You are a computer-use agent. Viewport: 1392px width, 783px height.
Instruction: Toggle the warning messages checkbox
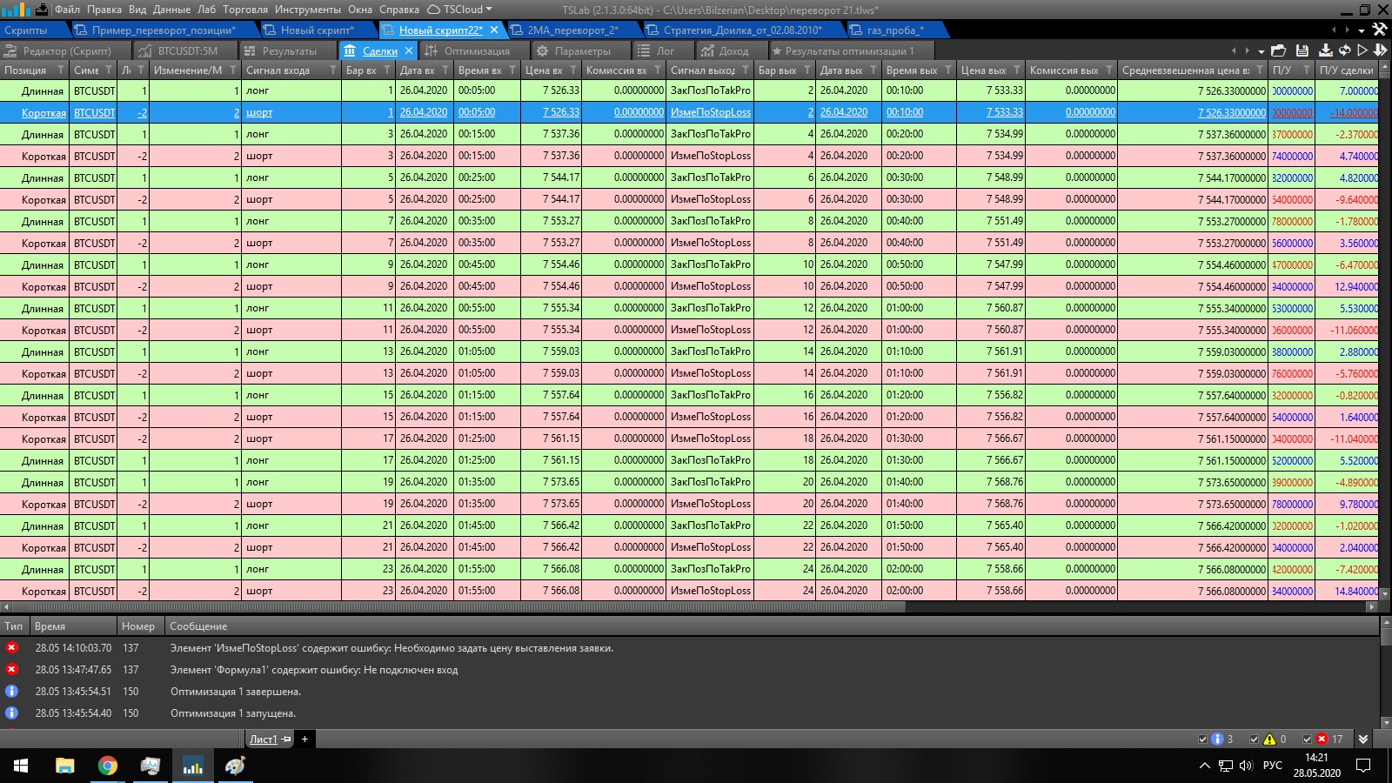click(1254, 739)
